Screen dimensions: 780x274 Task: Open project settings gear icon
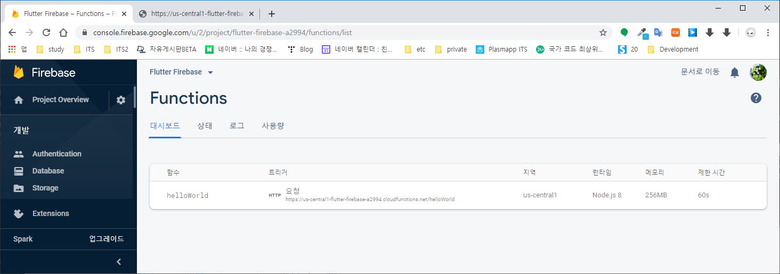tap(121, 100)
